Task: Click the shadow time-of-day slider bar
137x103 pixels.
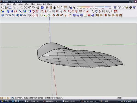Action: click(103, 7)
